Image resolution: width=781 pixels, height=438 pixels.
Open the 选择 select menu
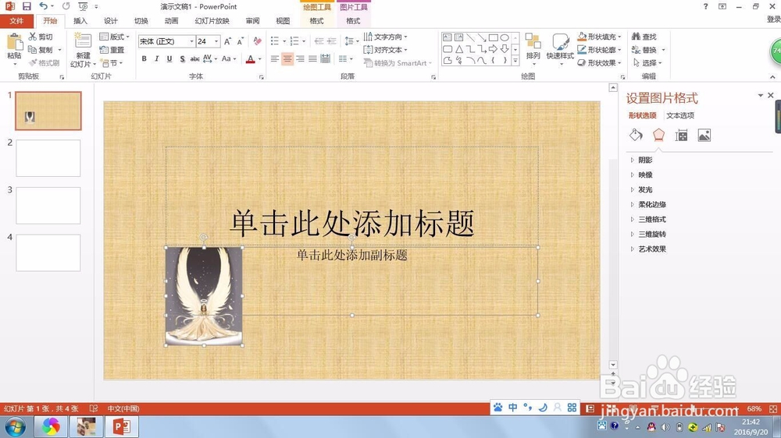pos(647,63)
